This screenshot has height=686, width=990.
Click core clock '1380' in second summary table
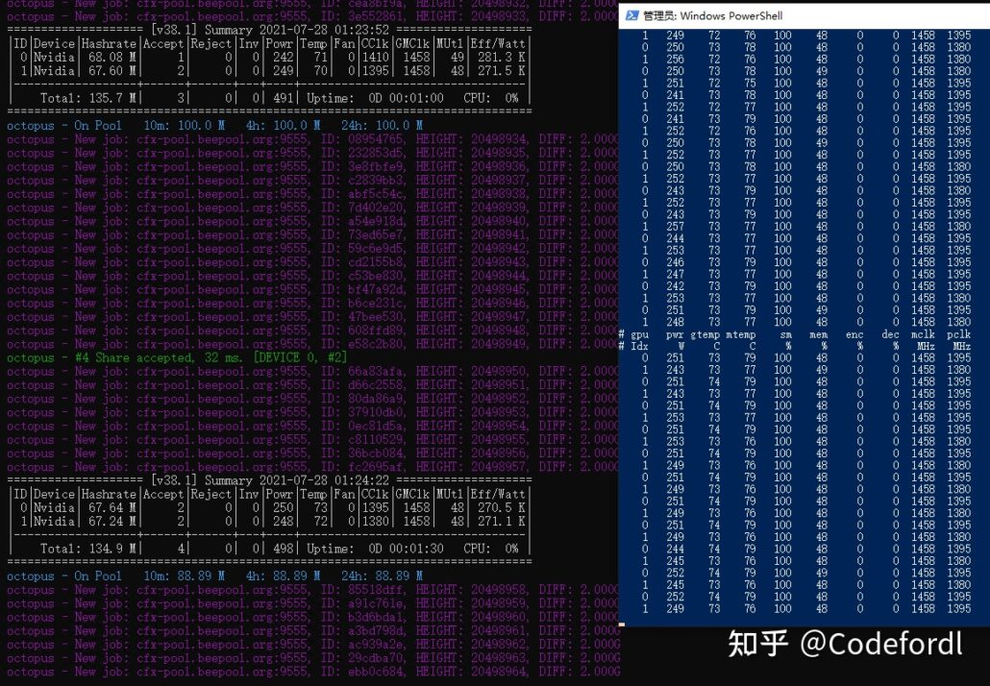(375, 522)
